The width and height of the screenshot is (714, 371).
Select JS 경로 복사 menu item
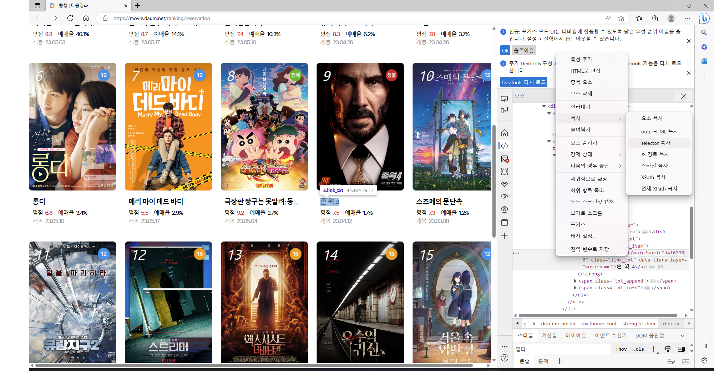point(659,154)
